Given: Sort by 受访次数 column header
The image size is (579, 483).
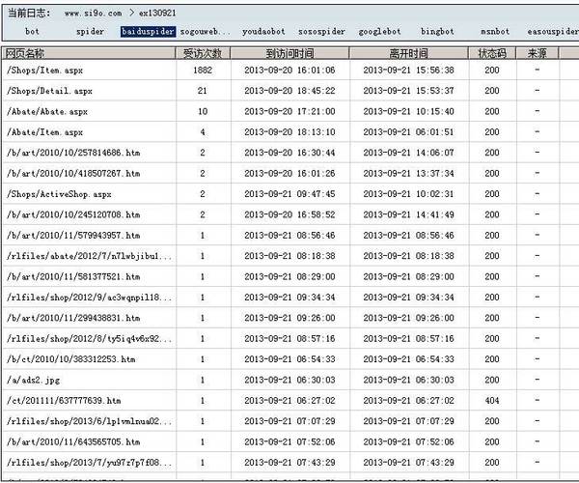Looking at the screenshot, I should [203, 53].
